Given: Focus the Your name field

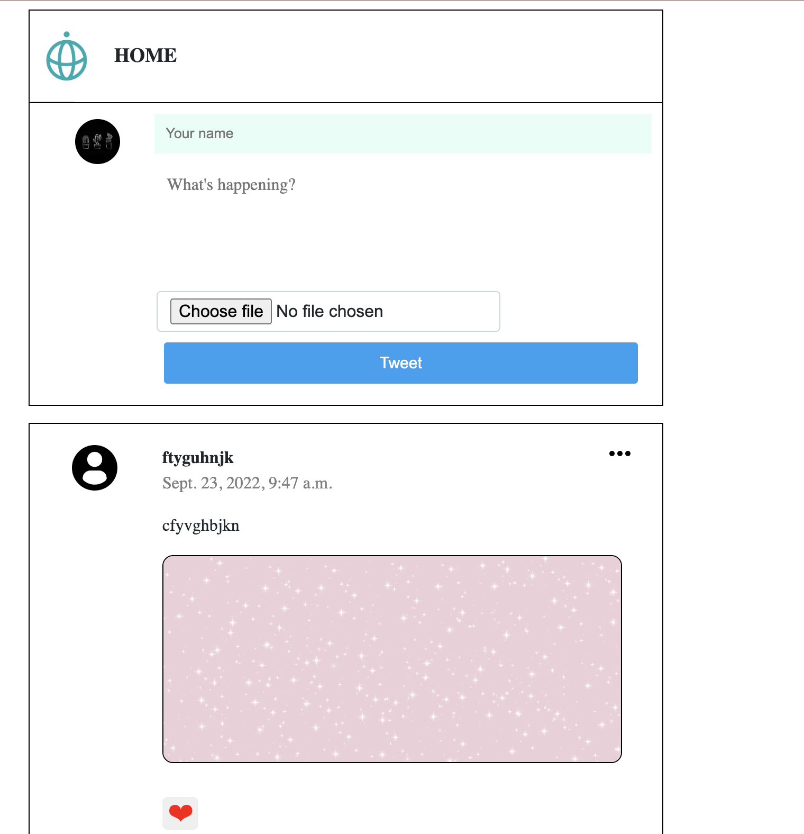Looking at the screenshot, I should pos(403,133).
